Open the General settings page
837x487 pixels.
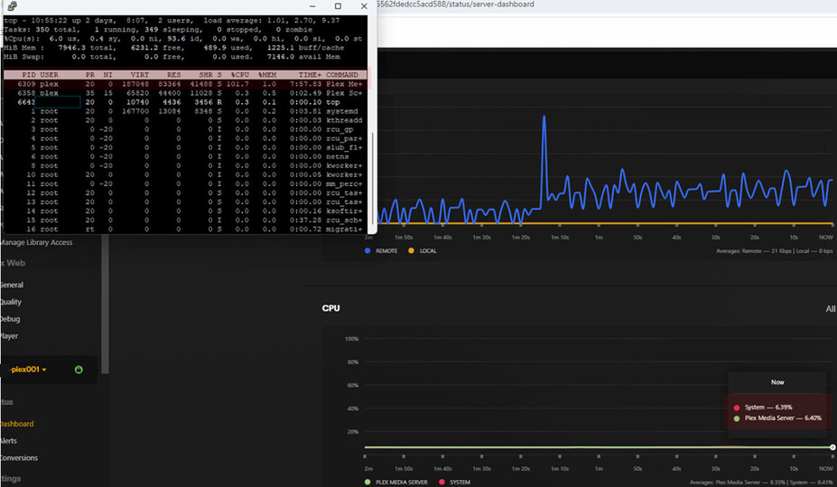(12, 286)
